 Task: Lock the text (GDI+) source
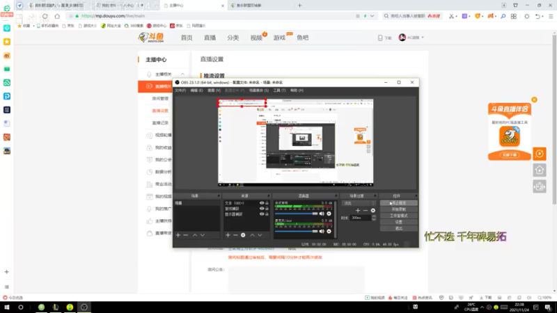click(x=267, y=203)
